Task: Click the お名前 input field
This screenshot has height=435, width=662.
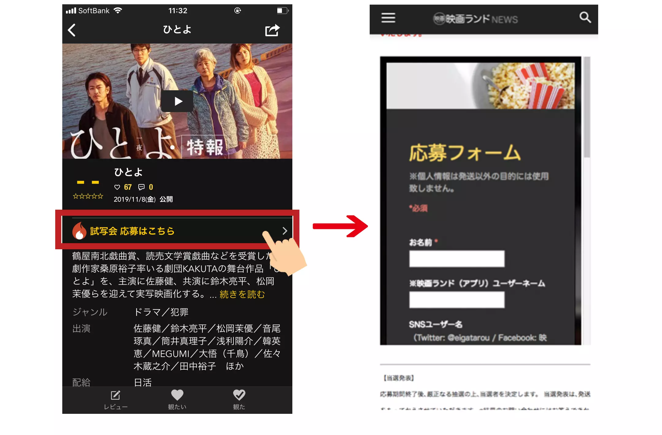Action: coord(457,258)
